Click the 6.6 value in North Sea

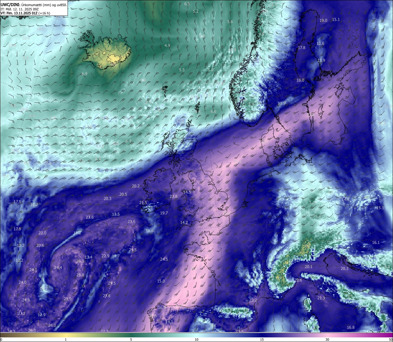point(213,111)
